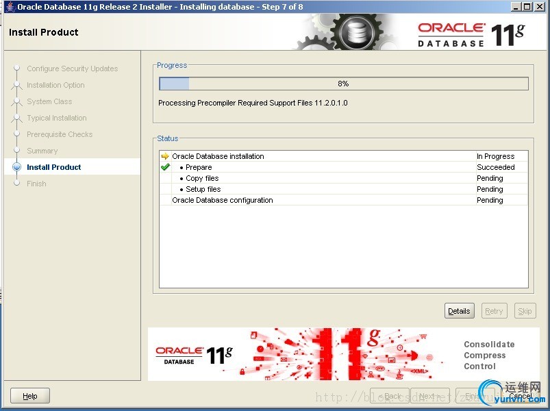Open the Help button
Image resolution: width=550 pixels, height=411 pixels.
click(30, 396)
